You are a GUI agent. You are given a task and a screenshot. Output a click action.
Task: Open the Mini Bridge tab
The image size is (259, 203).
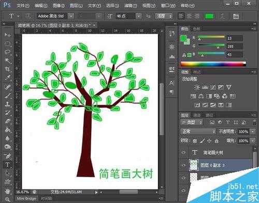tap(26, 198)
